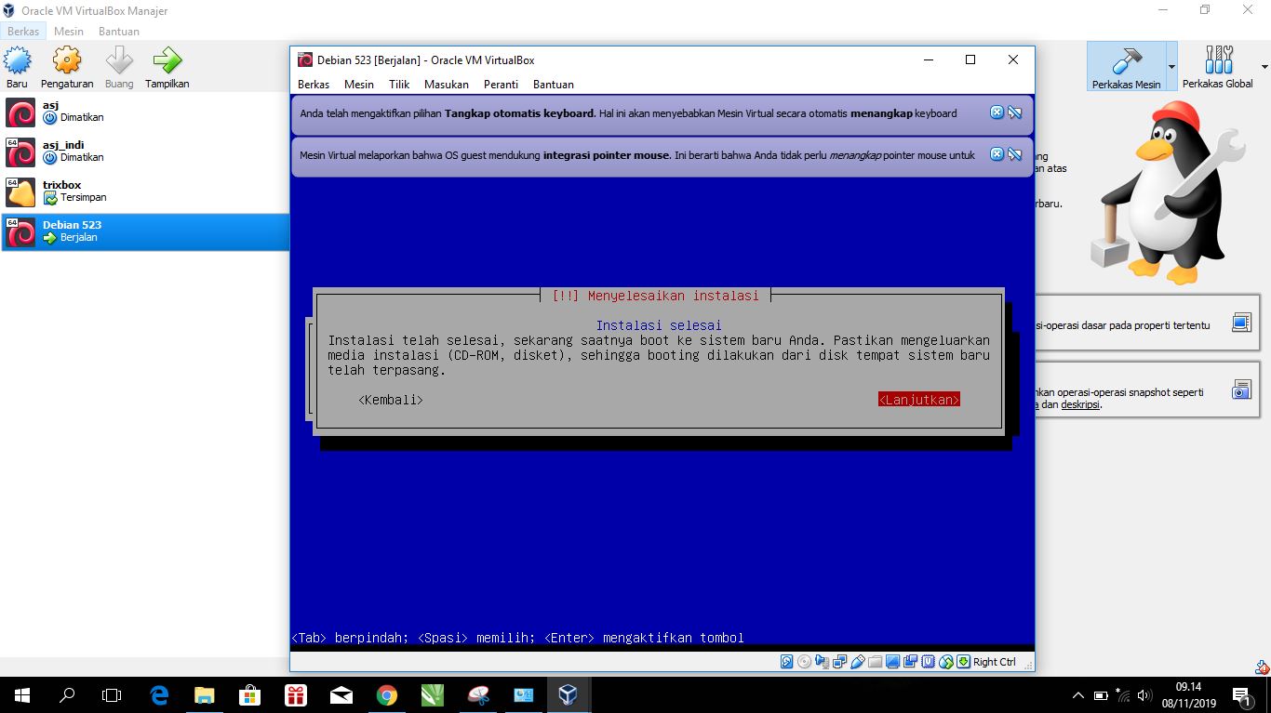Image resolution: width=1271 pixels, height=713 pixels.
Task: Open the Windows Start menu
Action: 22,694
